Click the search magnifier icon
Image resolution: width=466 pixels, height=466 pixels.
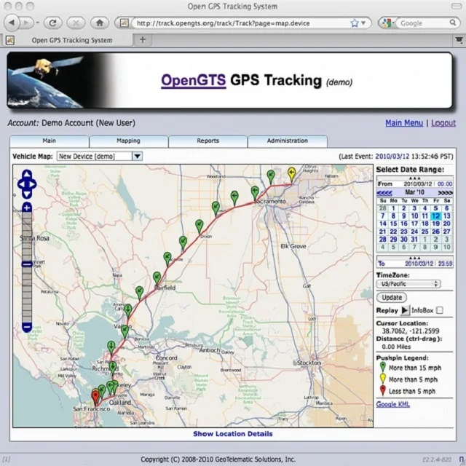click(x=453, y=23)
